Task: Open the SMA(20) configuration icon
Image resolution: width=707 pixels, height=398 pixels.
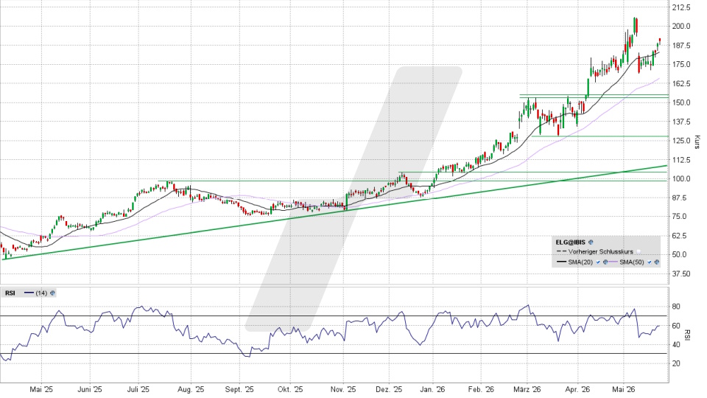Action: pyautogui.click(x=605, y=262)
